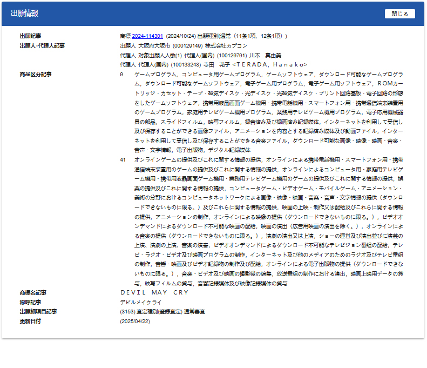Click class number 41
This screenshot has width=427, height=368.
[x=123, y=160]
